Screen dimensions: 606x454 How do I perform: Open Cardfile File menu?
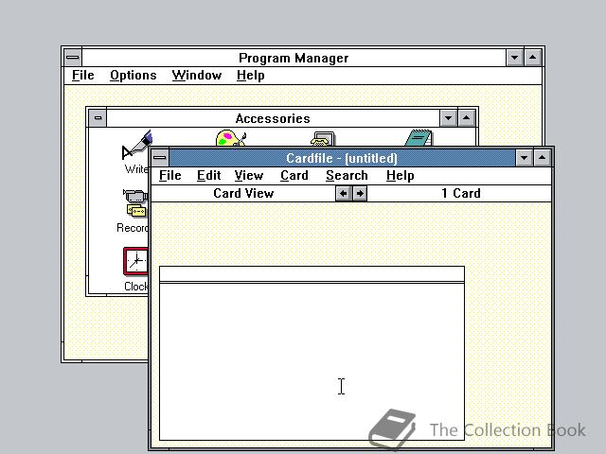click(170, 175)
